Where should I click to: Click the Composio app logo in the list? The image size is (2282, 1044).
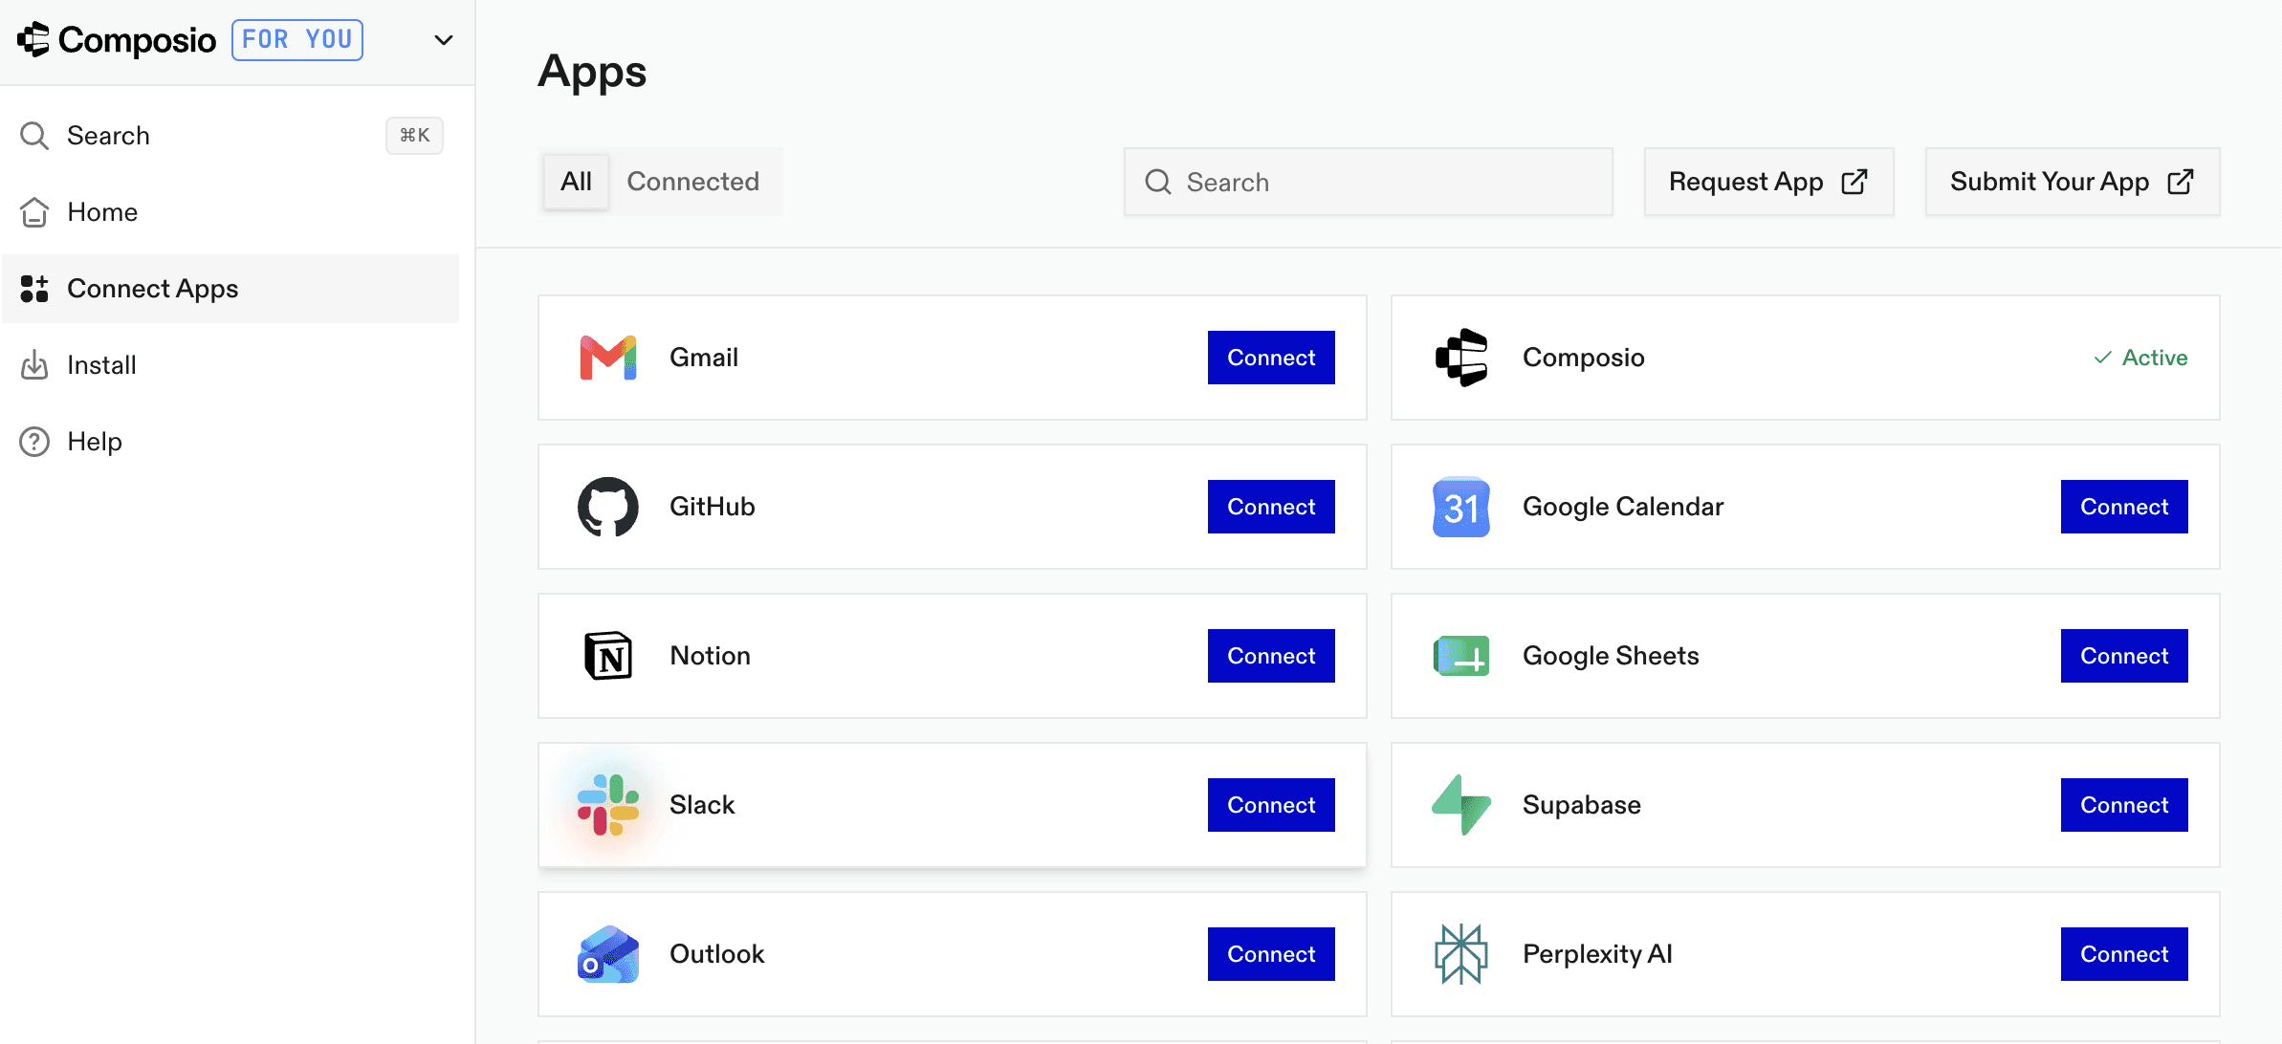tap(1461, 358)
